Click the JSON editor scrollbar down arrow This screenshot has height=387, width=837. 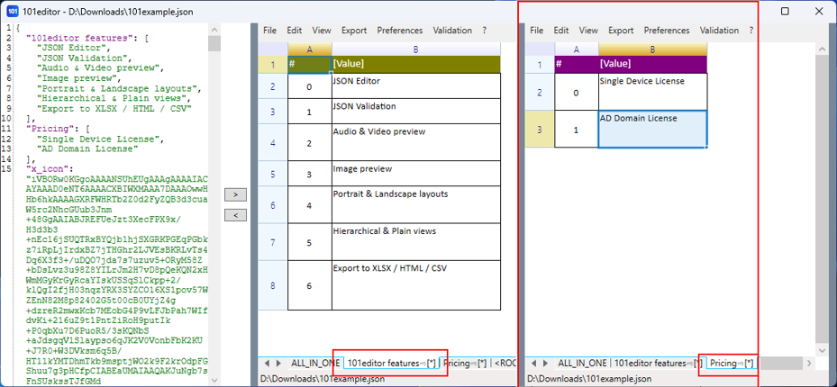point(214,380)
